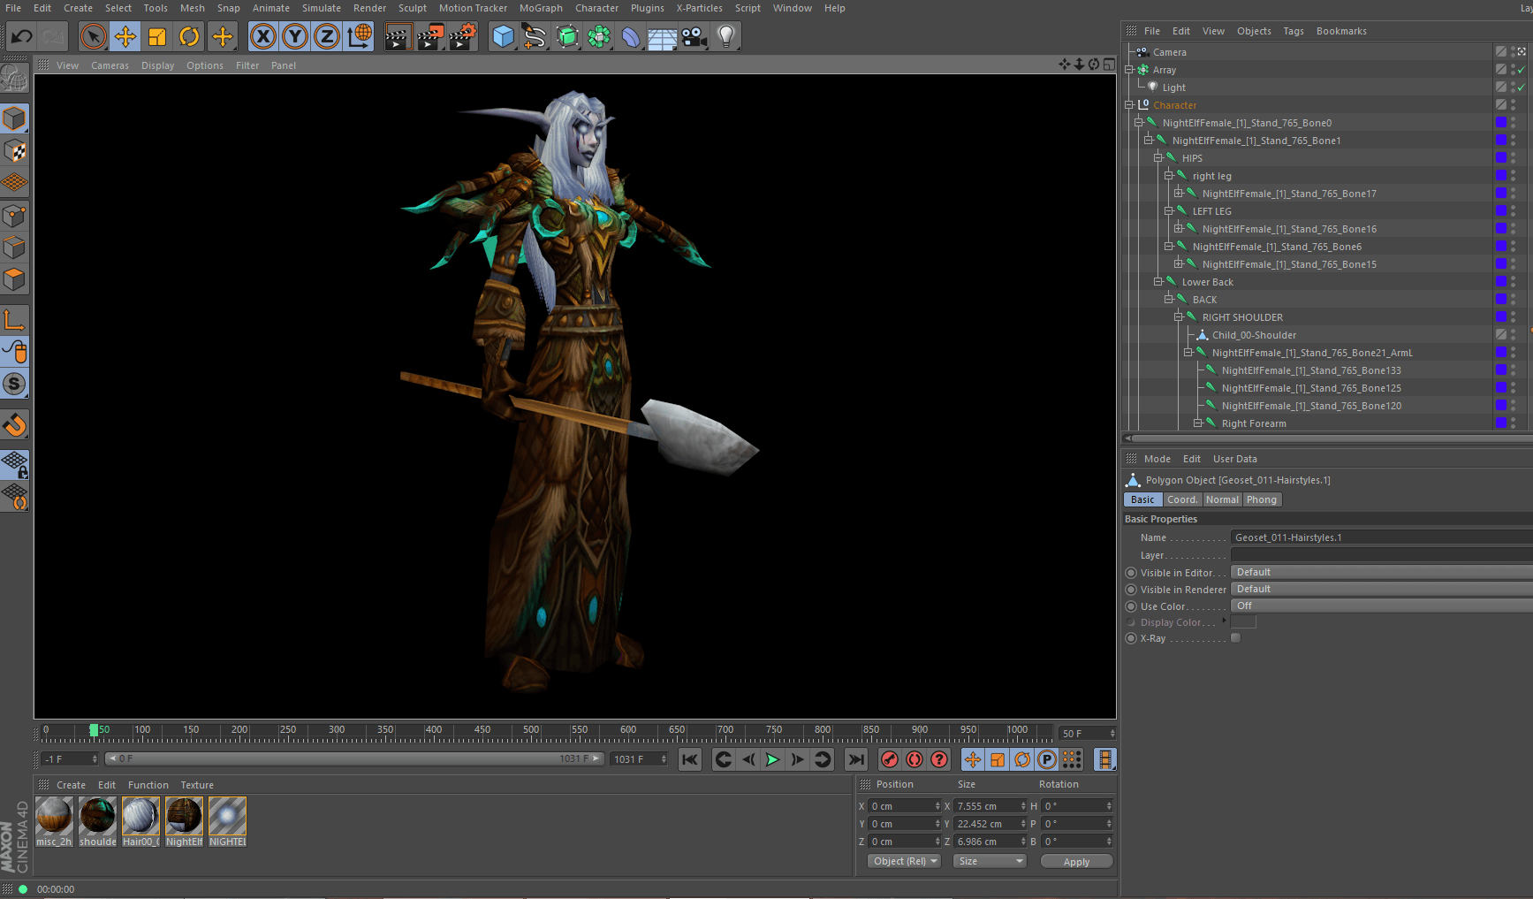Click the preview range slider bar
The height and width of the screenshot is (899, 1533).
pyautogui.click(x=354, y=758)
